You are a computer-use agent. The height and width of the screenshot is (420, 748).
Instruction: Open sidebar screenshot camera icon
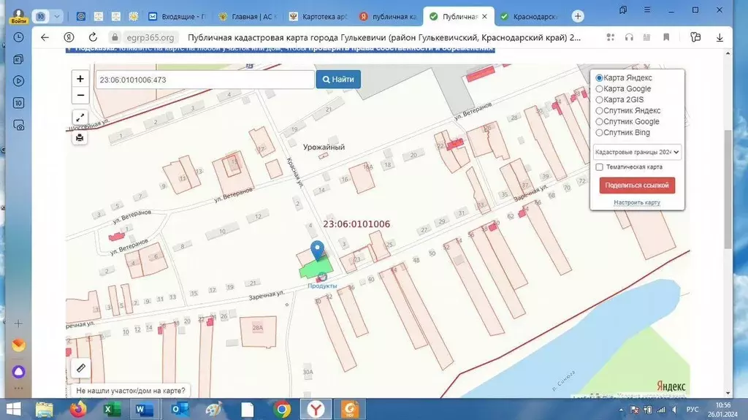[18, 126]
